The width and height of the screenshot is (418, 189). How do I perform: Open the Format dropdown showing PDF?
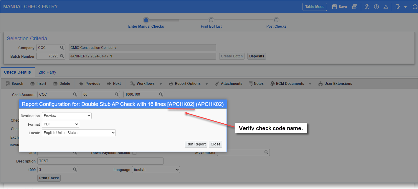pyautogui.click(x=60, y=124)
